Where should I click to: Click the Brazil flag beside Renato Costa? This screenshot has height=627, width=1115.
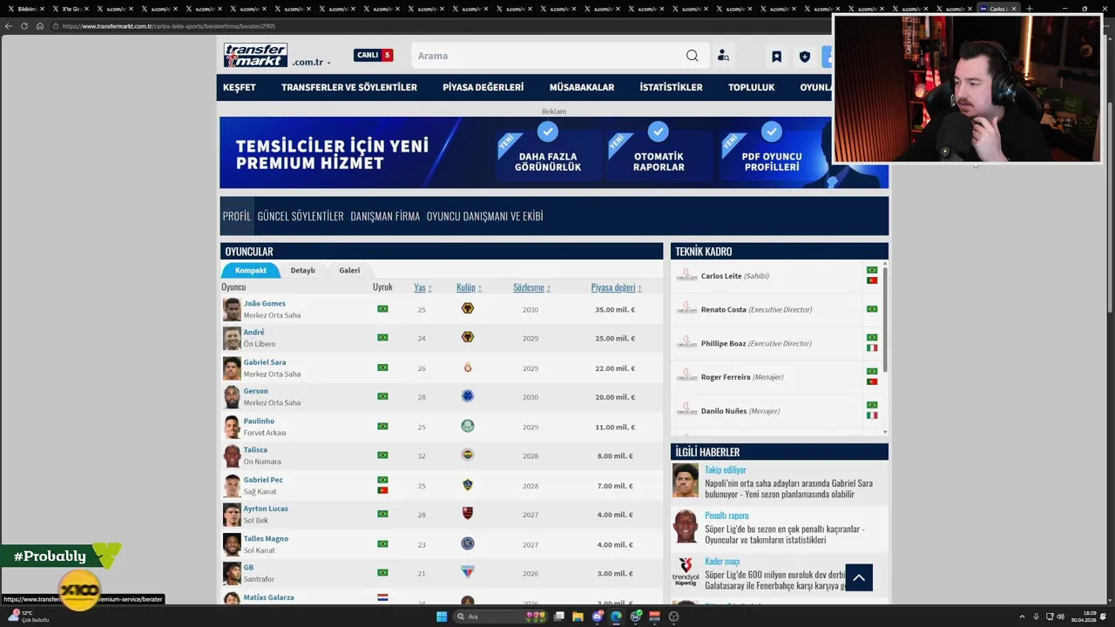(x=872, y=309)
